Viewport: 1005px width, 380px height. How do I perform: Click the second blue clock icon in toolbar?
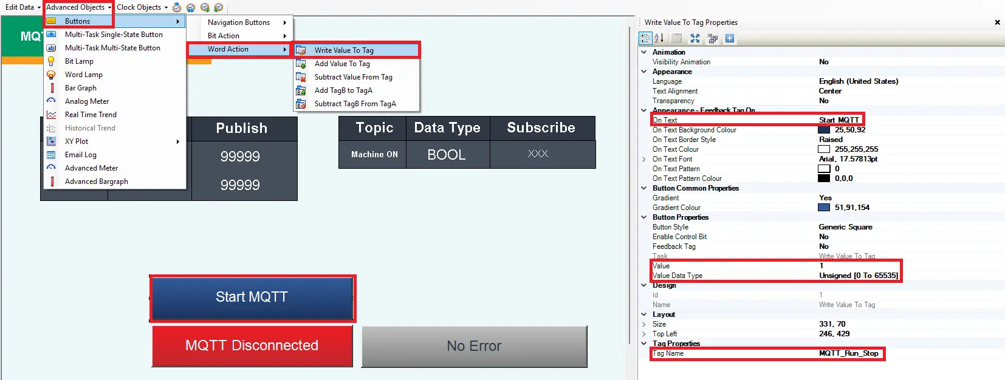tap(191, 7)
